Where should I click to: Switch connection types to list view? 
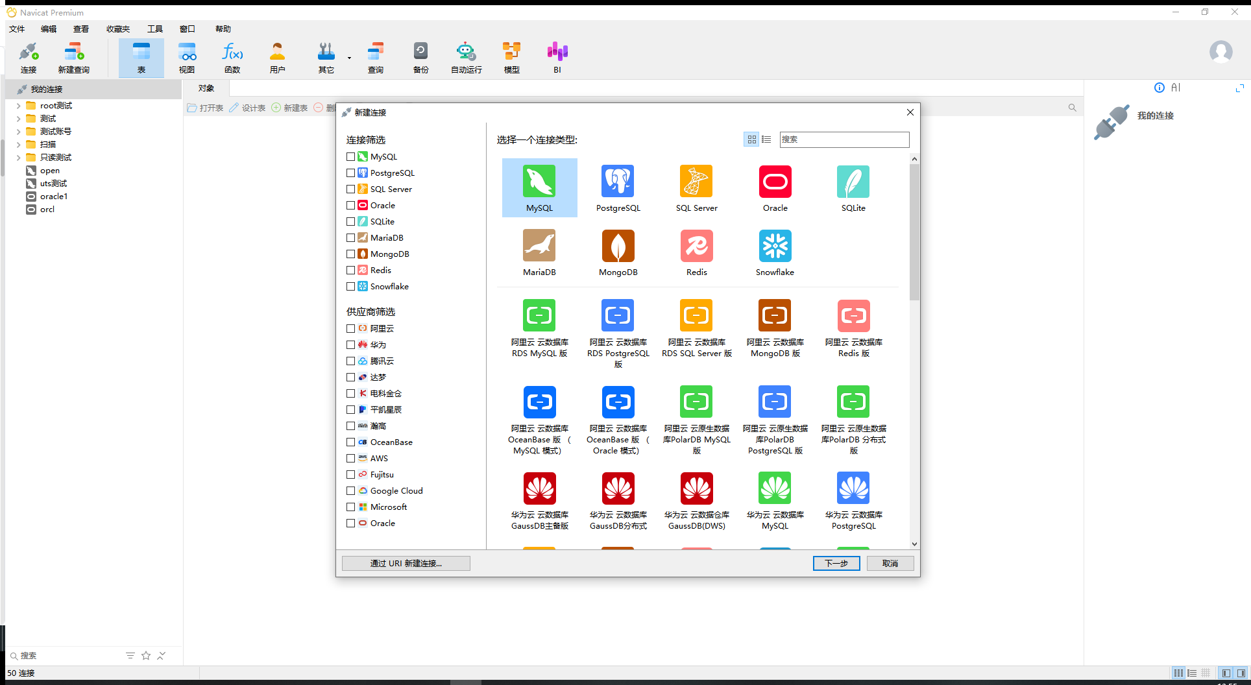(766, 139)
